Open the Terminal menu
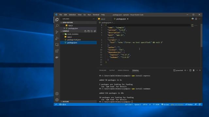This screenshot has width=209, height=117. click(96, 15)
